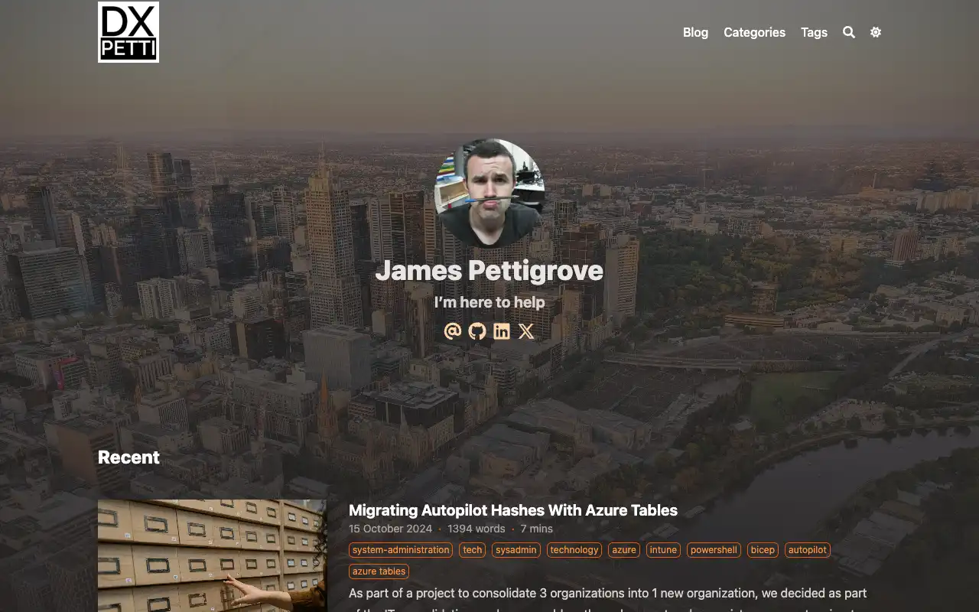Click the email at-sign icon
The image size is (979, 612).
pos(453,331)
